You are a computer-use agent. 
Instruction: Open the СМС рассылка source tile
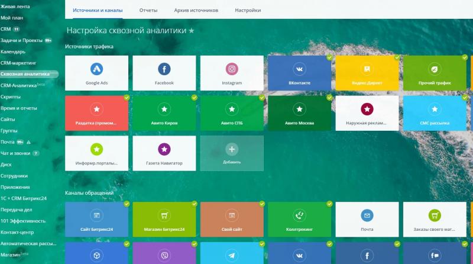(x=435, y=113)
